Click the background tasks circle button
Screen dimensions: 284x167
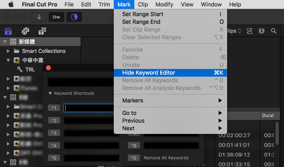(x=74, y=17)
